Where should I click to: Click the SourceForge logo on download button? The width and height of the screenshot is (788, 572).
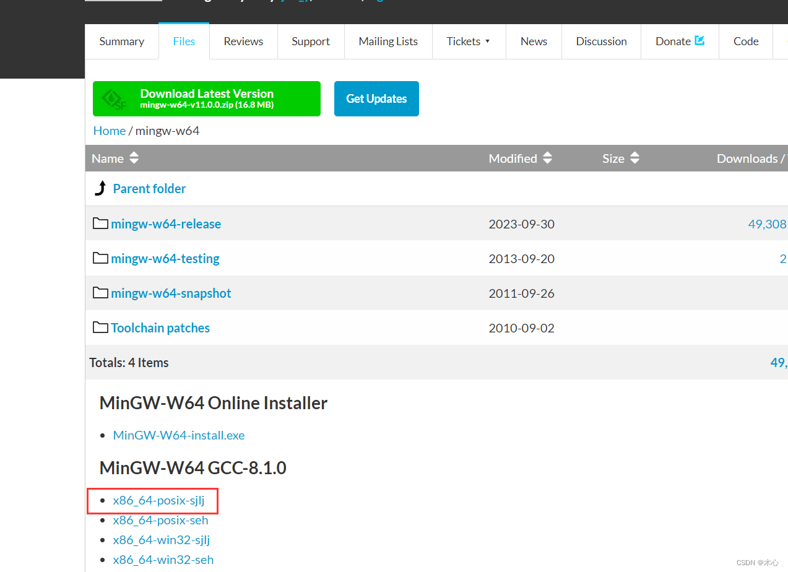point(115,100)
